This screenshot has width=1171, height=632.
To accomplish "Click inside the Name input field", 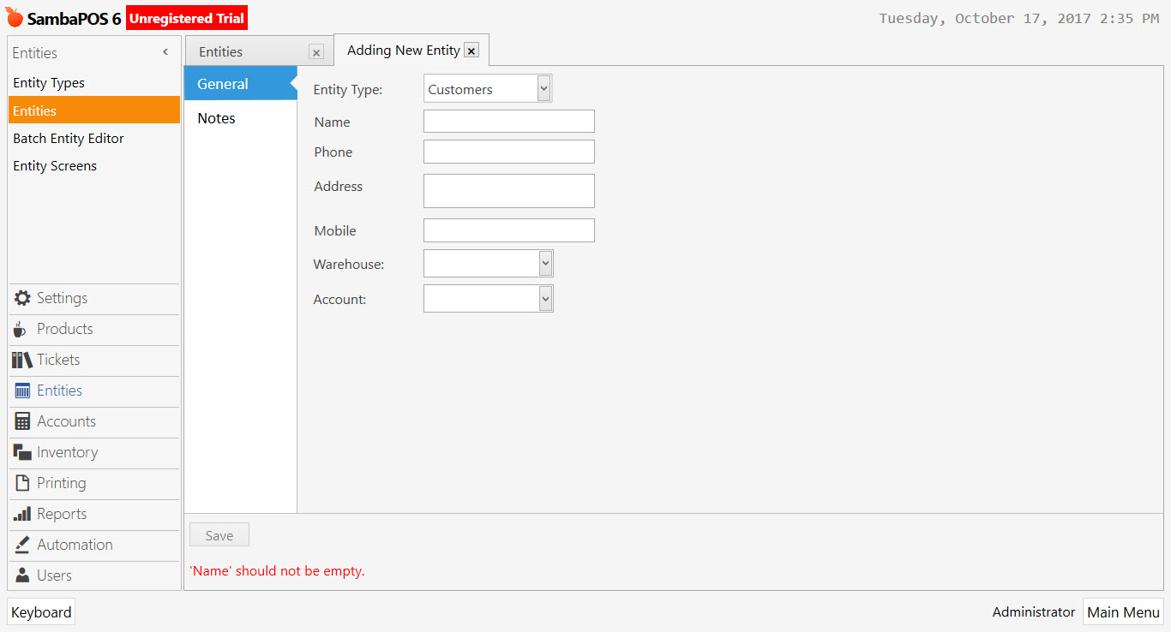I will (x=508, y=121).
